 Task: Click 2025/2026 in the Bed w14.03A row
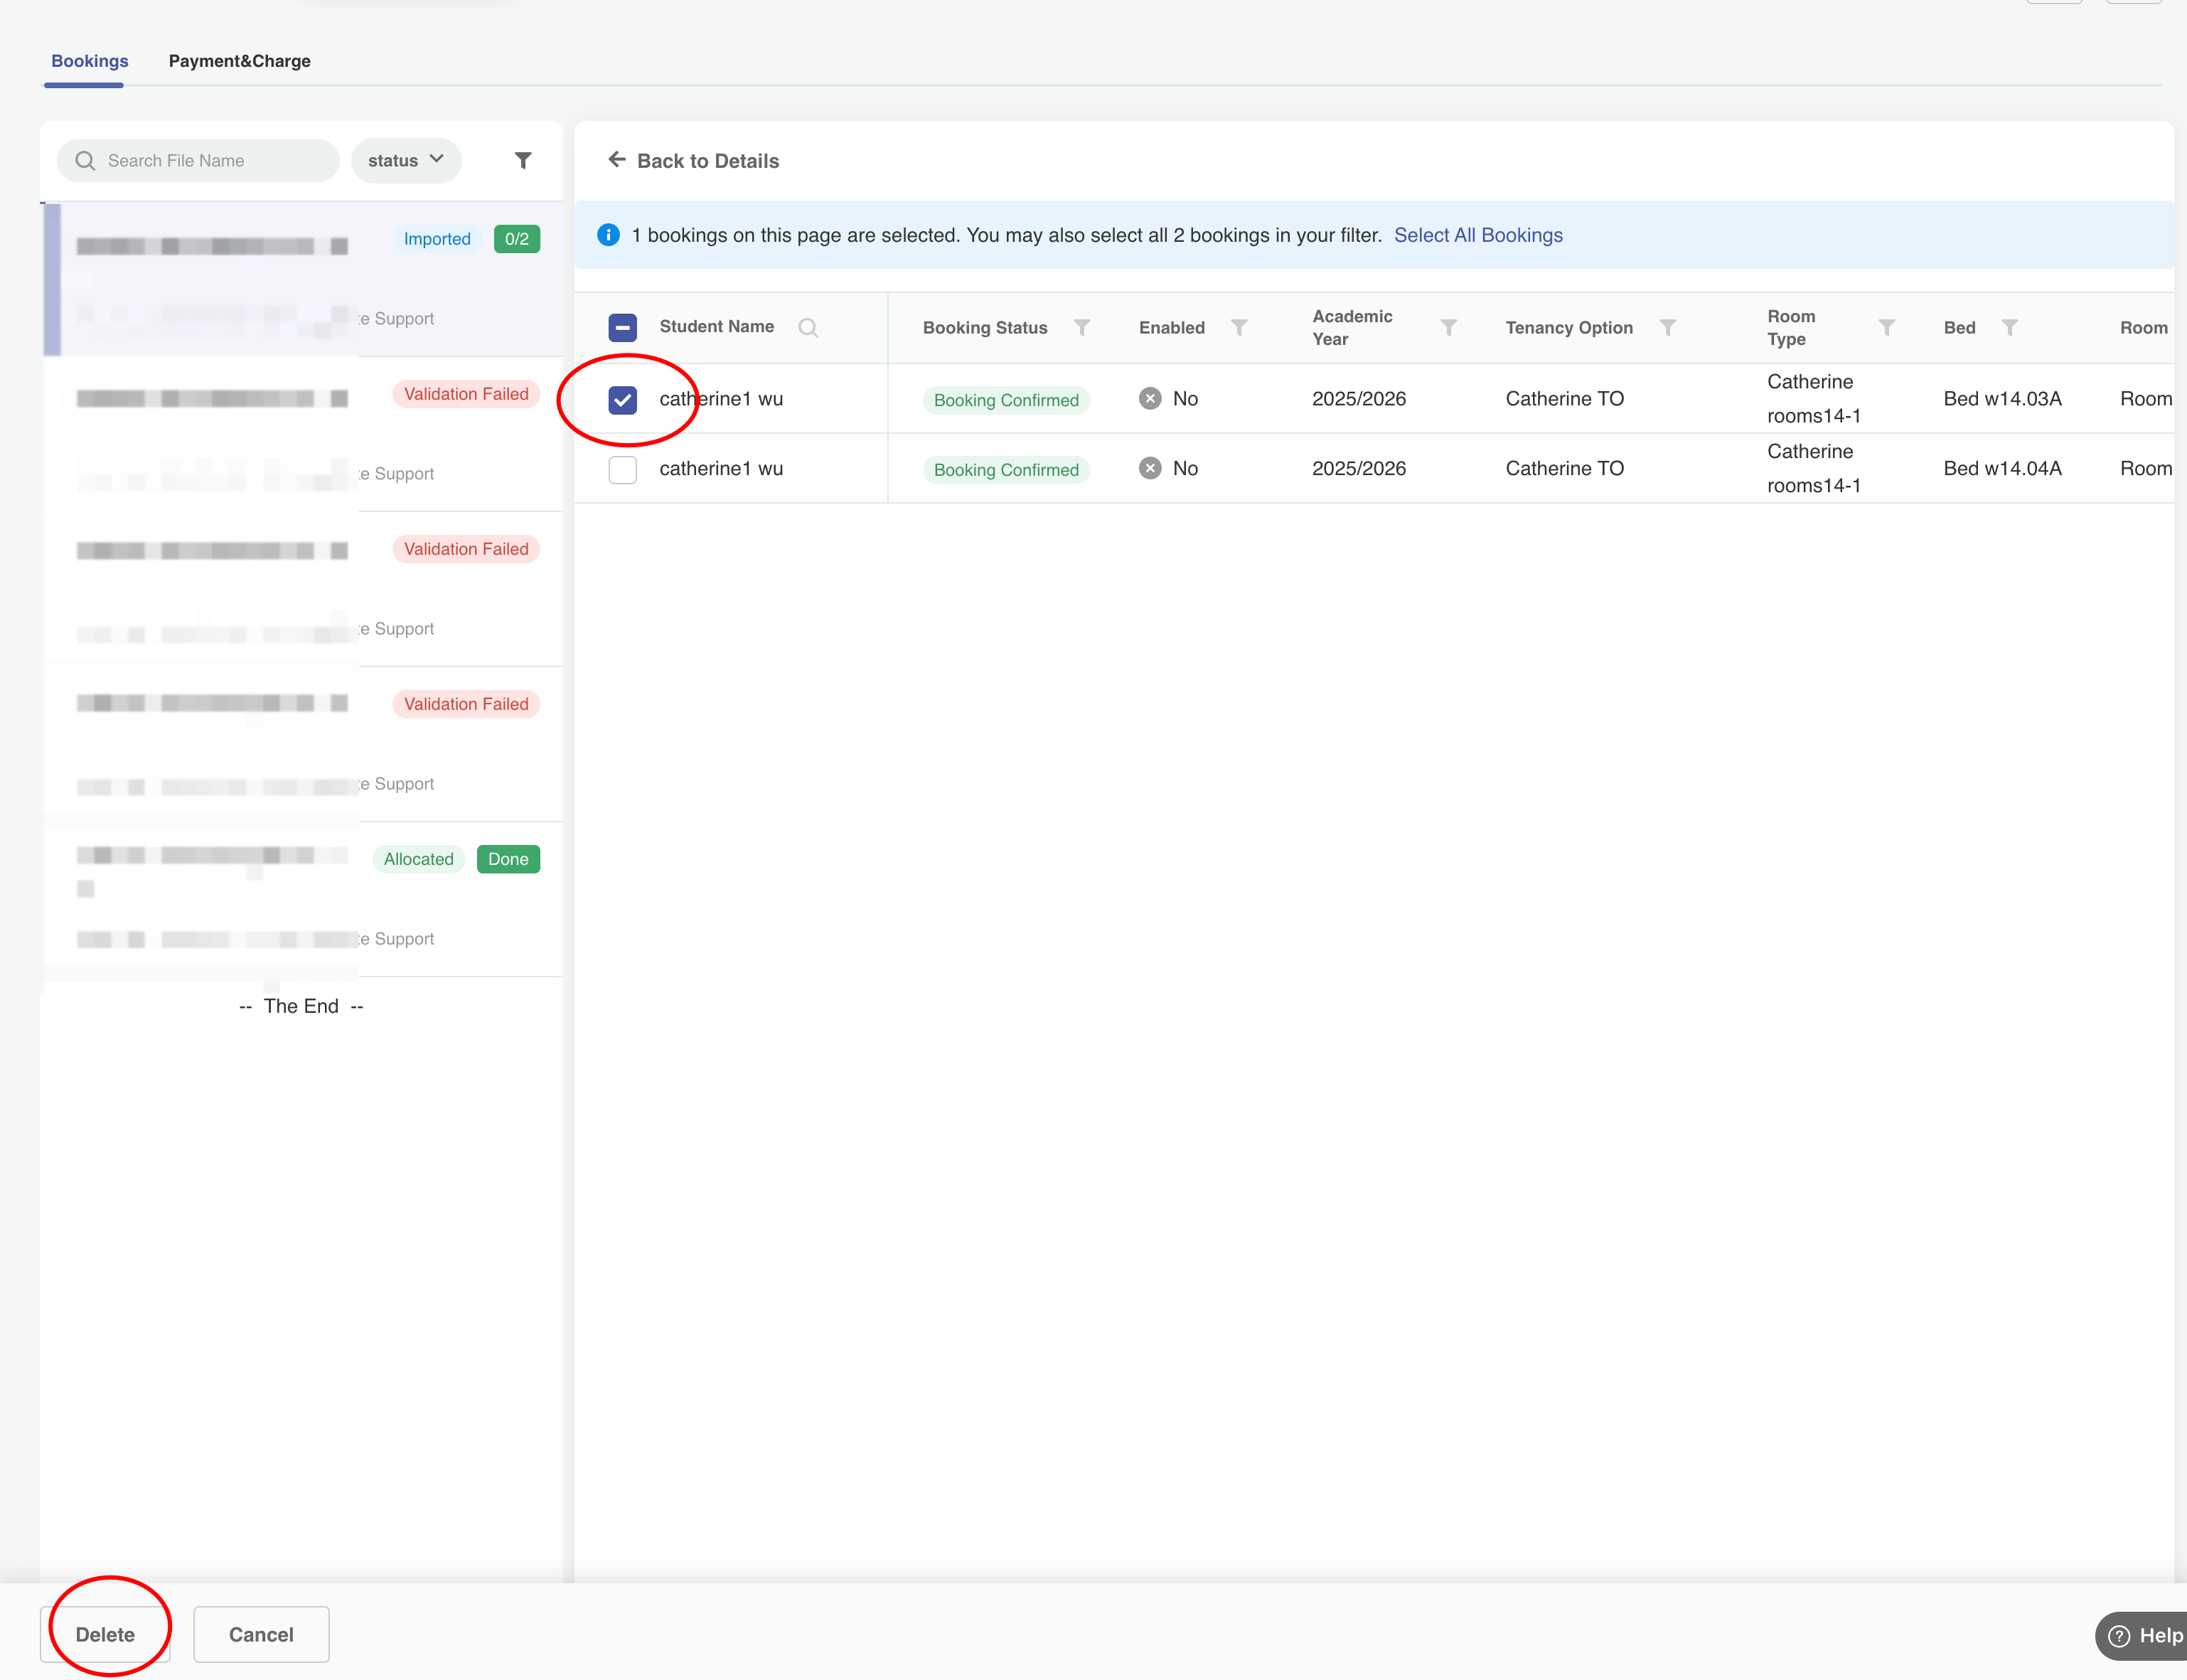[x=1359, y=398]
